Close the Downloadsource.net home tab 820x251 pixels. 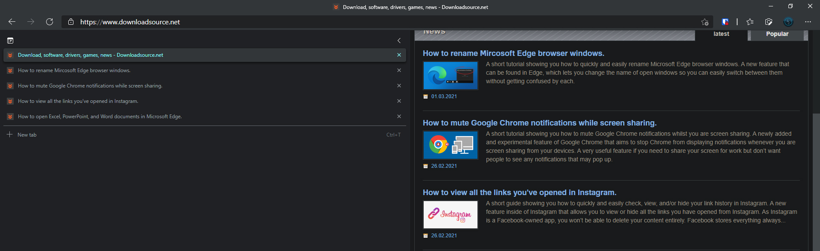[x=399, y=55]
